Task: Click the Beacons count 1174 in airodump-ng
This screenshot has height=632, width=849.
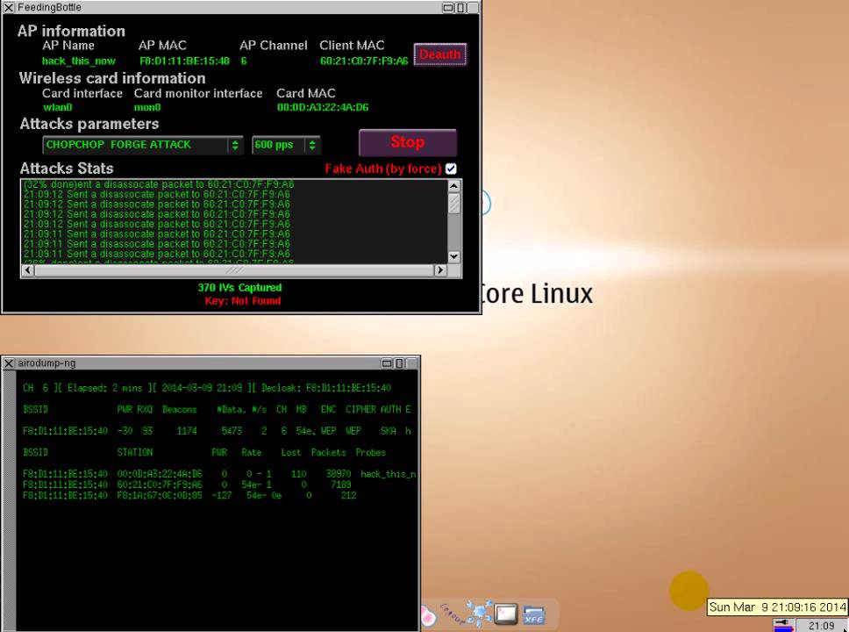Action: point(187,431)
